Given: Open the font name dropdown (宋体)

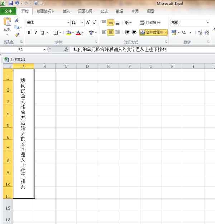Looking at the screenshot, I should (x=68, y=23).
